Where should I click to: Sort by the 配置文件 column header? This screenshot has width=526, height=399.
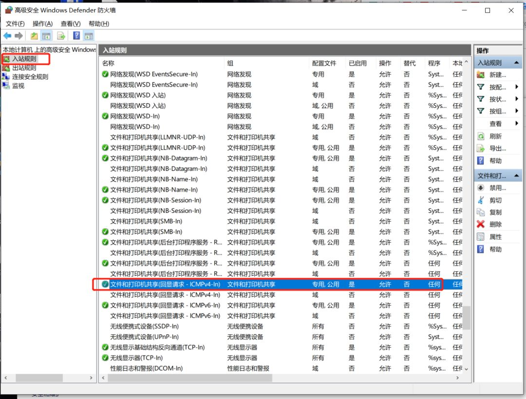click(x=327, y=63)
